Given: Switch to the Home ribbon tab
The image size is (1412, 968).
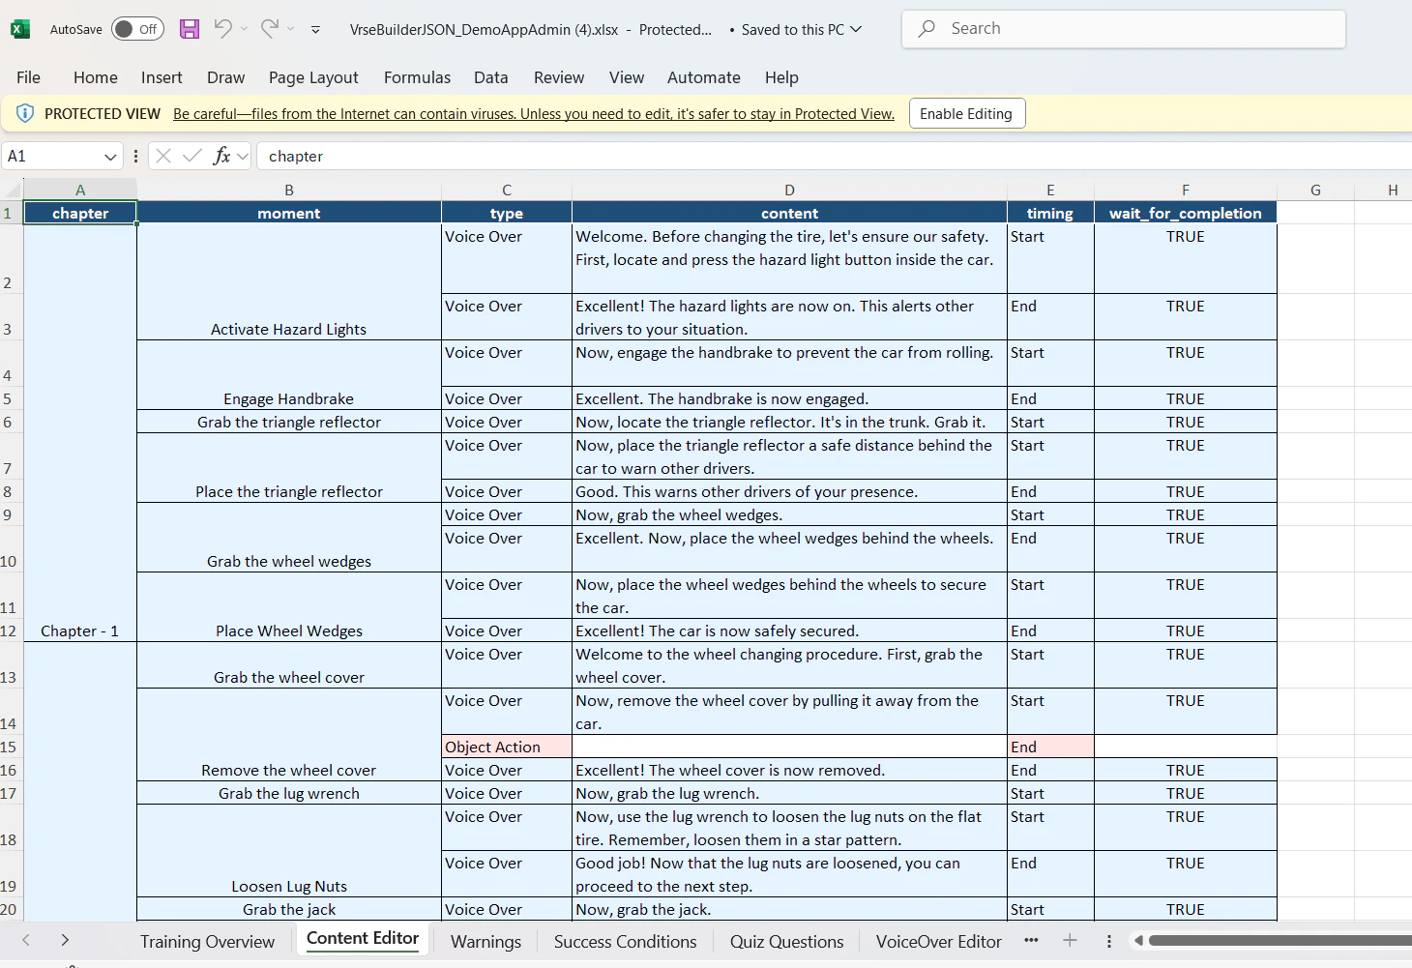Looking at the screenshot, I should (x=96, y=77).
